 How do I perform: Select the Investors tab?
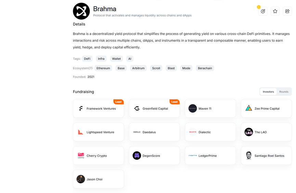268,92
